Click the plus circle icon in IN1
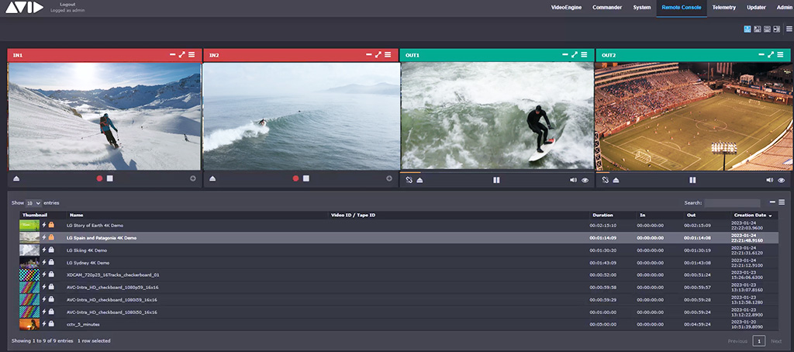 pos(193,179)
